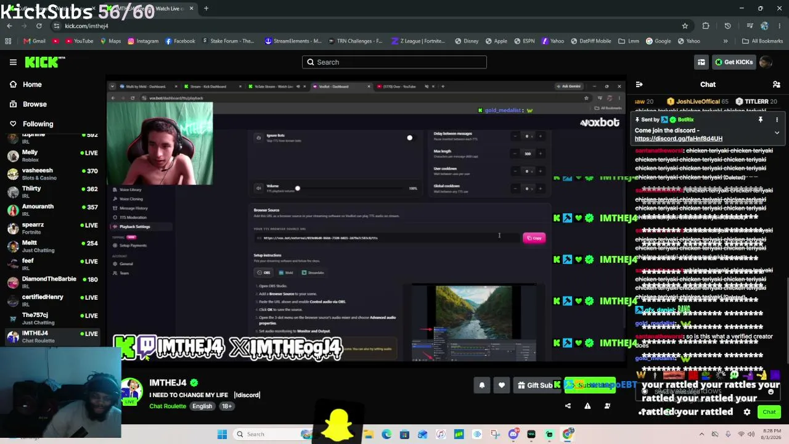Open the emoji picker in the chat box
This screenshot has height=444, width=789.
click(771, 392)
